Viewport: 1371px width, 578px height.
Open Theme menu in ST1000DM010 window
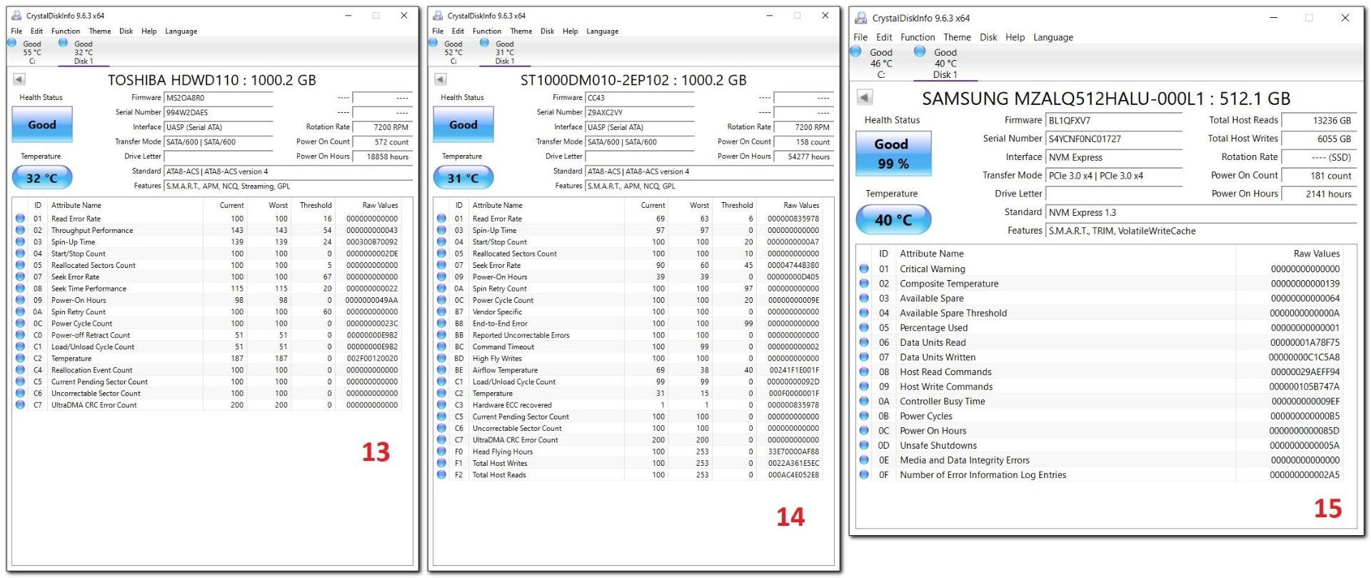(521, 31)
